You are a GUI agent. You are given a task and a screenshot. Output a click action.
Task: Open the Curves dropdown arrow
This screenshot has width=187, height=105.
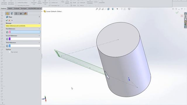coord(96,6)
